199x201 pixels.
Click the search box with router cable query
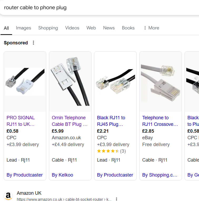pyautogui.click(x=79, y=8)
